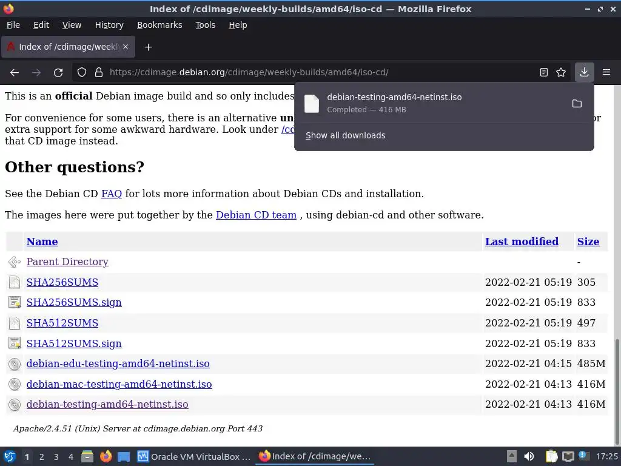Download the SHA256SUMS file

[62, 282]
